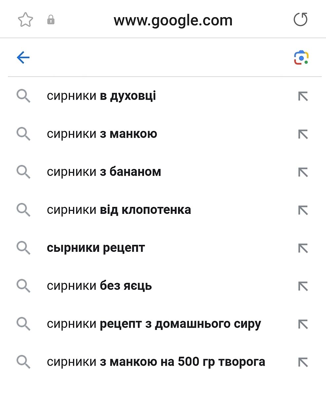Tap the www.google.com address bar

point(173,20)
